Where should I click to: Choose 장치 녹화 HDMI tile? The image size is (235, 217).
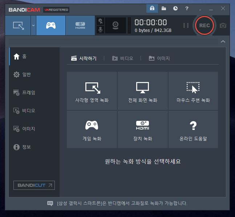point(142,130)
